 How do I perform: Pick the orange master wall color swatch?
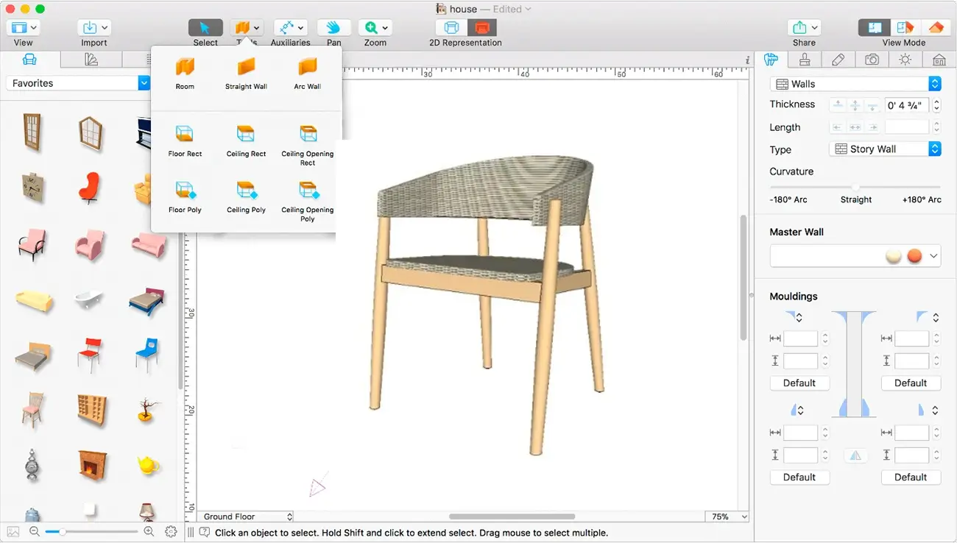915,256
